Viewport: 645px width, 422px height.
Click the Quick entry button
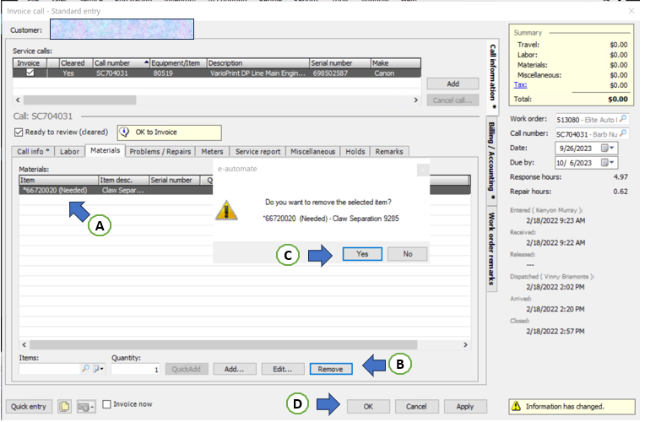tap(29, 406)
